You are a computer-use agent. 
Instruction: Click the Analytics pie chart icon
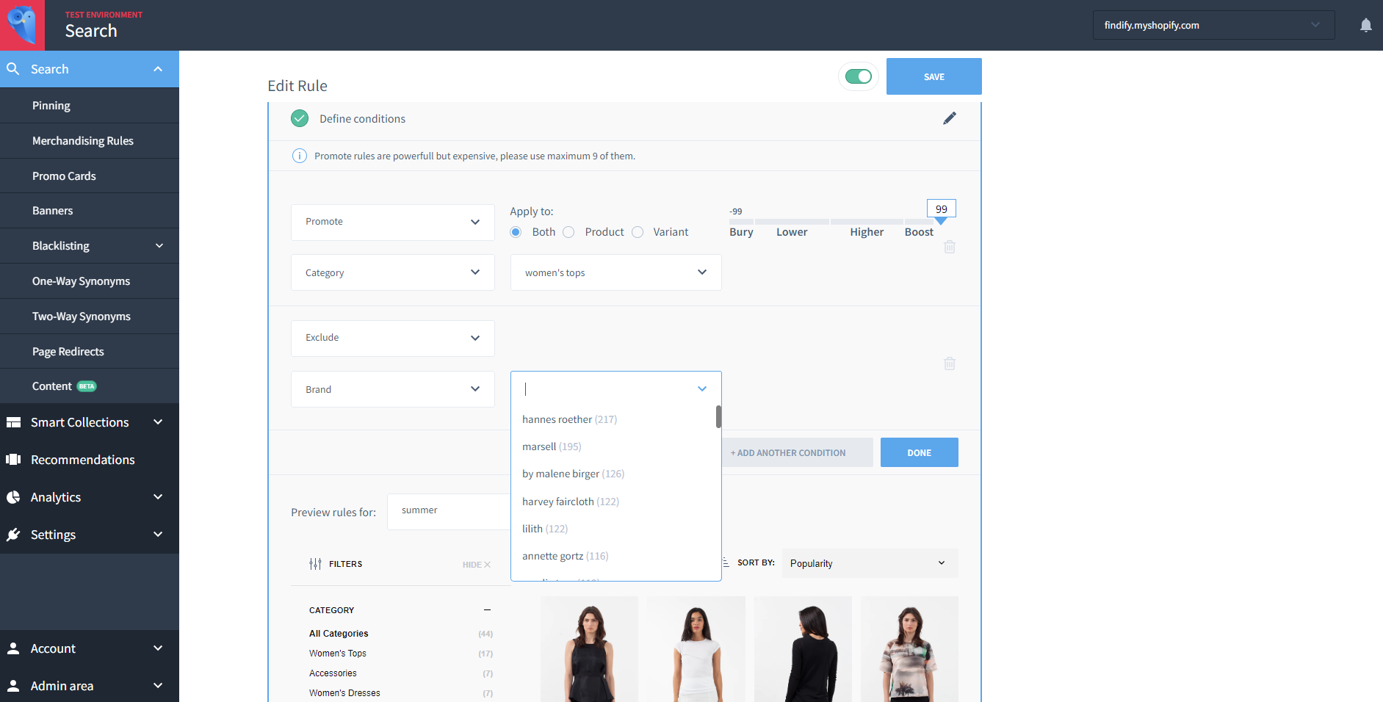point(13,497)
